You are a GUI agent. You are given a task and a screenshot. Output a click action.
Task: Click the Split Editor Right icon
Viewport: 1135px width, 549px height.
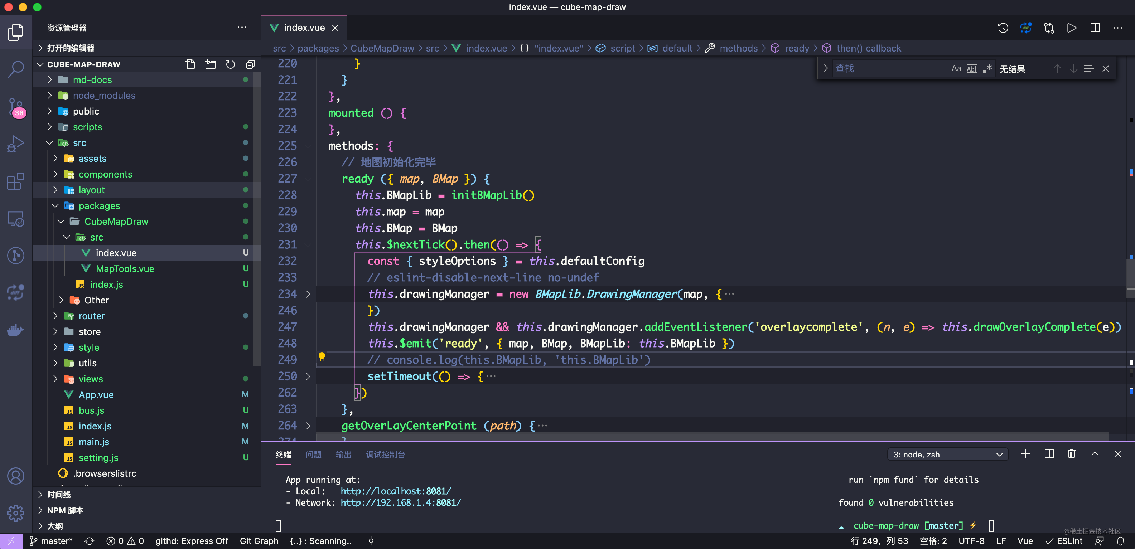click(x=1095, y=28)
